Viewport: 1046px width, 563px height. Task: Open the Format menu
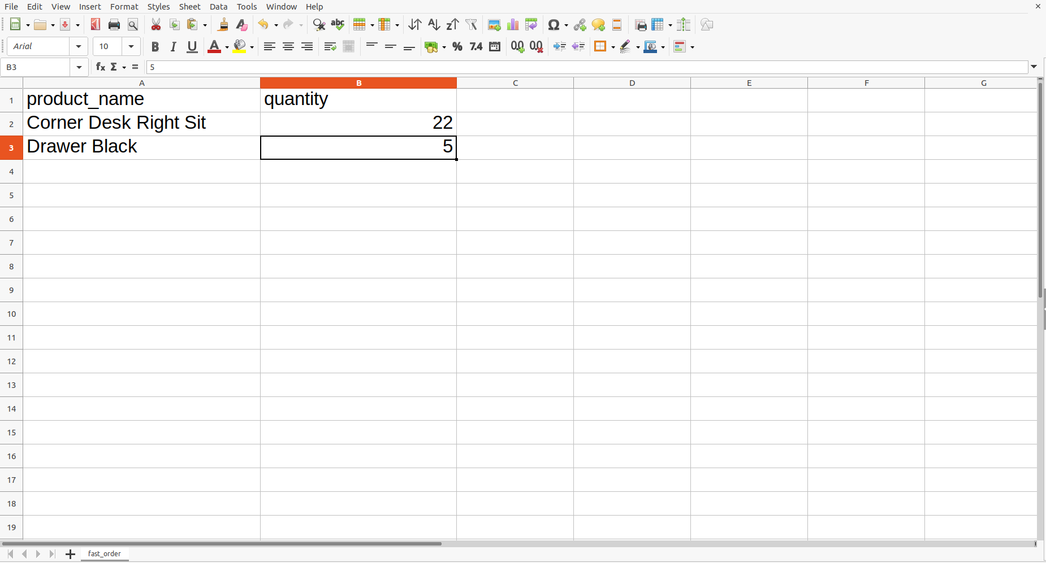pos(124,7)
